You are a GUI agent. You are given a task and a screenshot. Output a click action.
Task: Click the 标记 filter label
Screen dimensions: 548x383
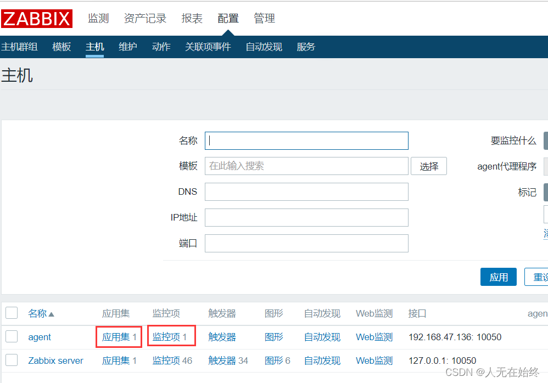[527, 192]
